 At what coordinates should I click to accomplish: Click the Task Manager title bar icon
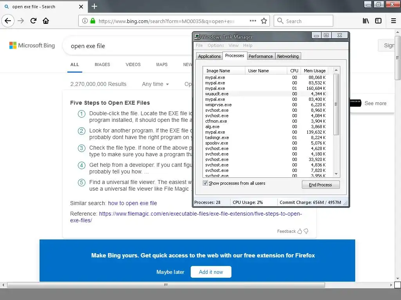click(197, 37)
